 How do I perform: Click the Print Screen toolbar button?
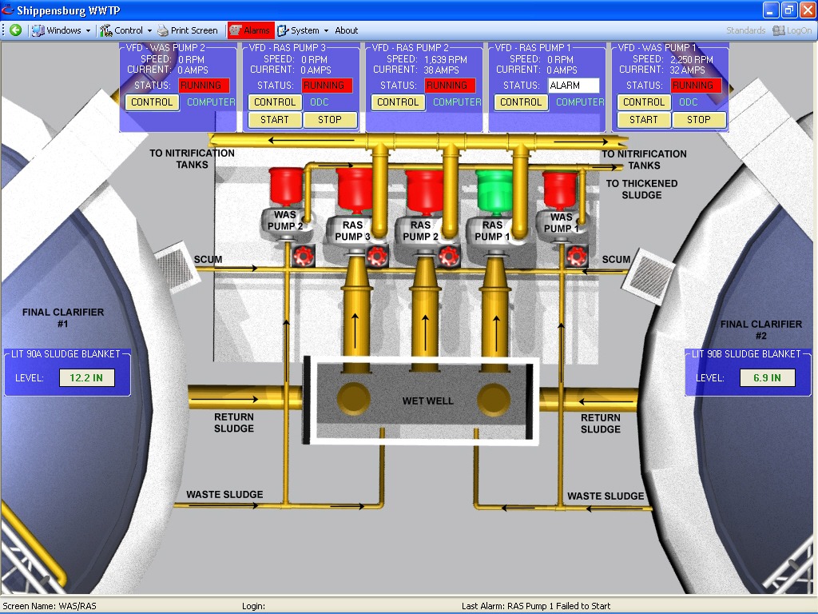point(188,30)
